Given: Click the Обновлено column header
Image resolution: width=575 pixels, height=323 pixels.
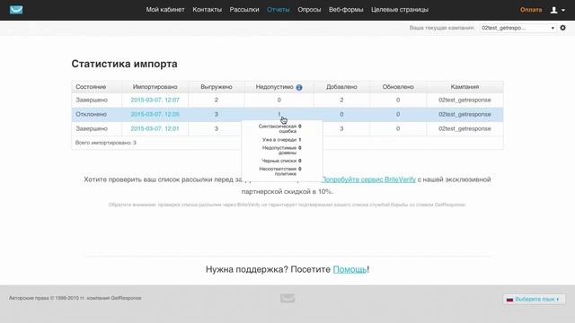Looking at the screenshot, I should click(x=398, y=87).
